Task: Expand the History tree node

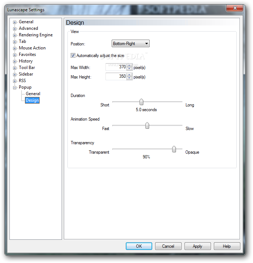Action: [15, 61]
